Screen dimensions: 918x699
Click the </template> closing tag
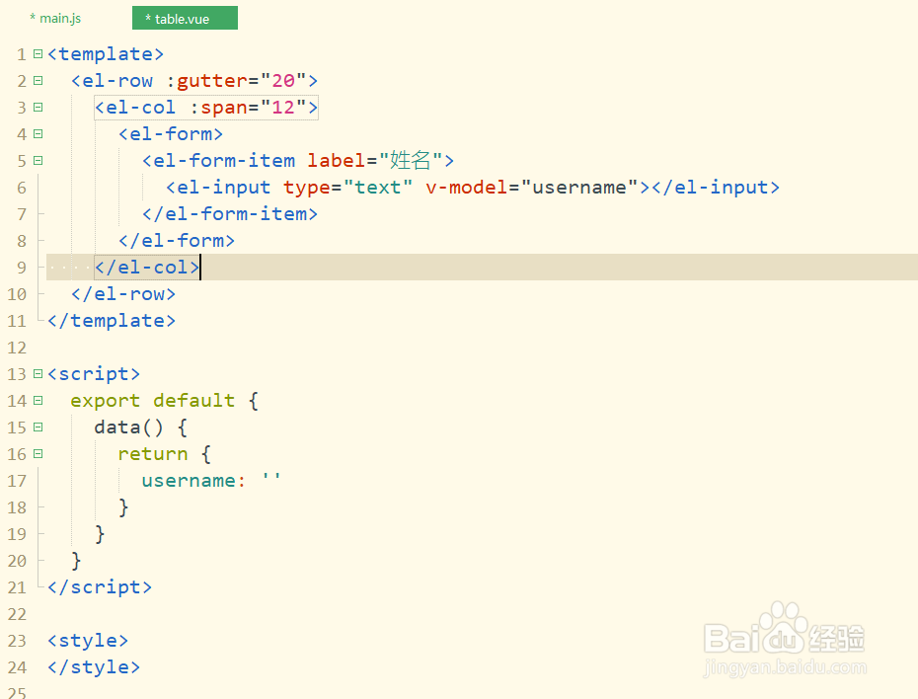point(112,321)
